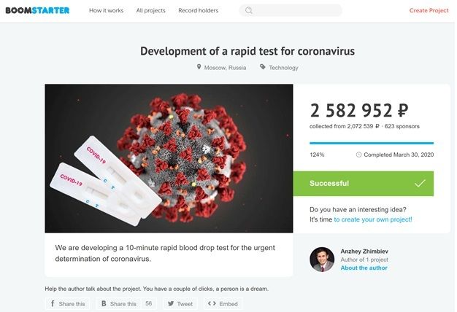This screenshot has width=457, height=312.
Task: Follow the 'to create your own project!' link
Action: 373,219
